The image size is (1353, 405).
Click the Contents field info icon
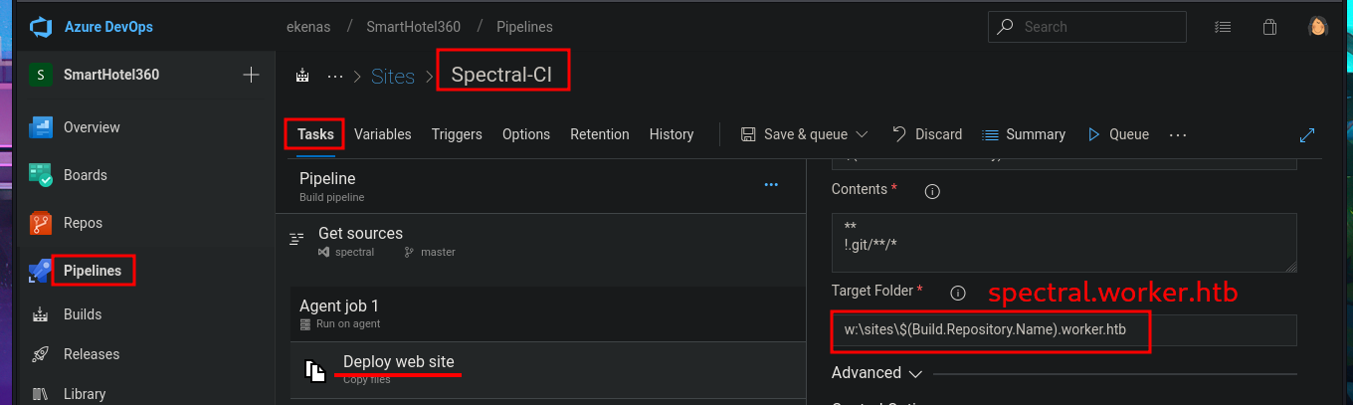tap(933, 190)
